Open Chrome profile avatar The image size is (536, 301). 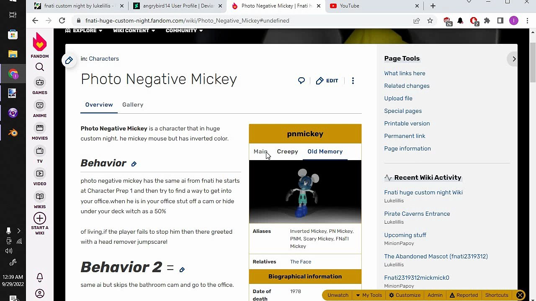tap(514, 20)
